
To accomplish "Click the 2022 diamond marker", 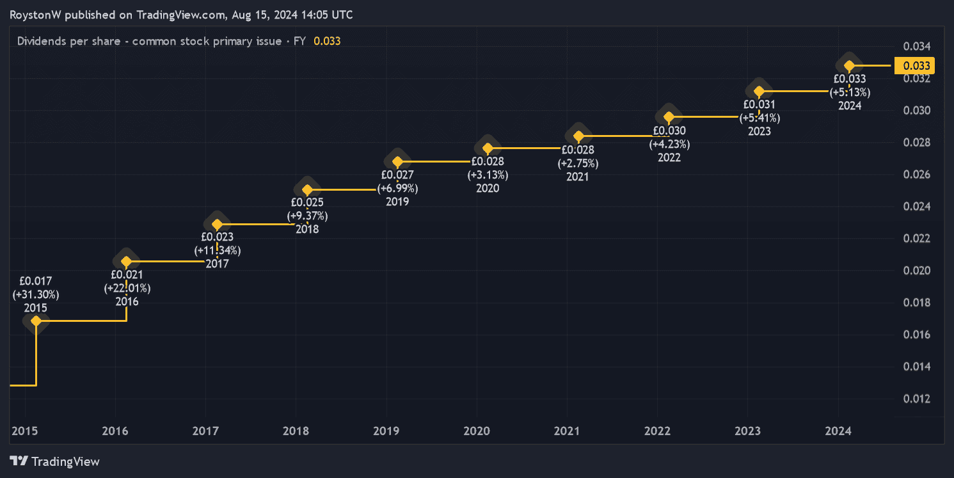I will tap(669, 117).
